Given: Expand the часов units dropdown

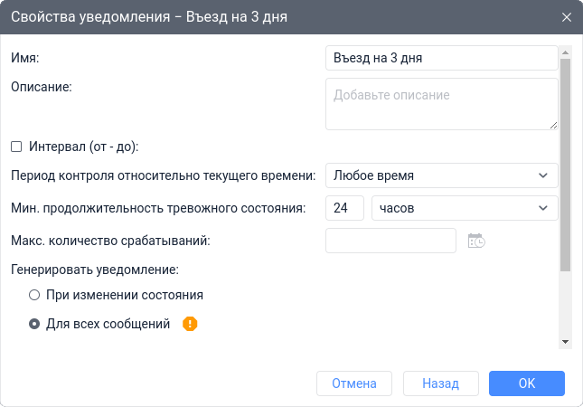Looking at the screenshot, I should point(465,208).
